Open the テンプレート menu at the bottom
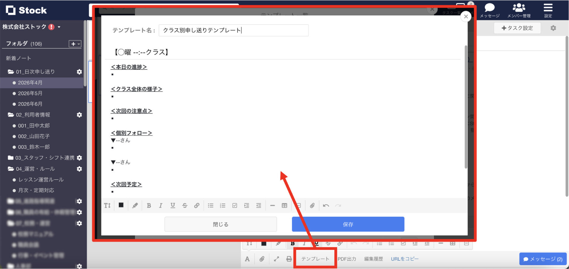The height and width of the screenshot is (269, 569). (315, 258)
